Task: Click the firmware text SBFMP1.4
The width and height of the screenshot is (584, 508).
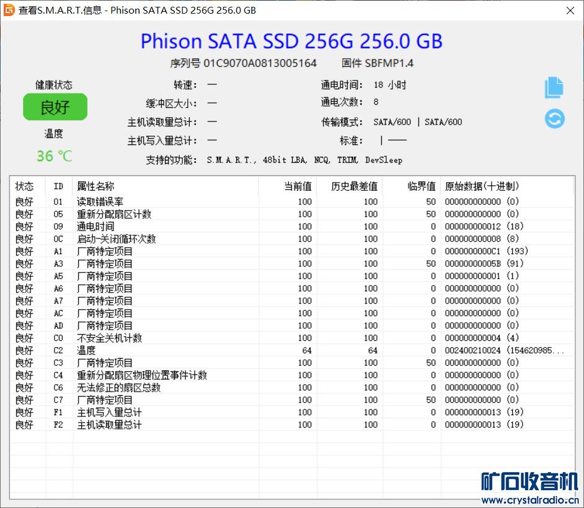Action: (389, 63)
